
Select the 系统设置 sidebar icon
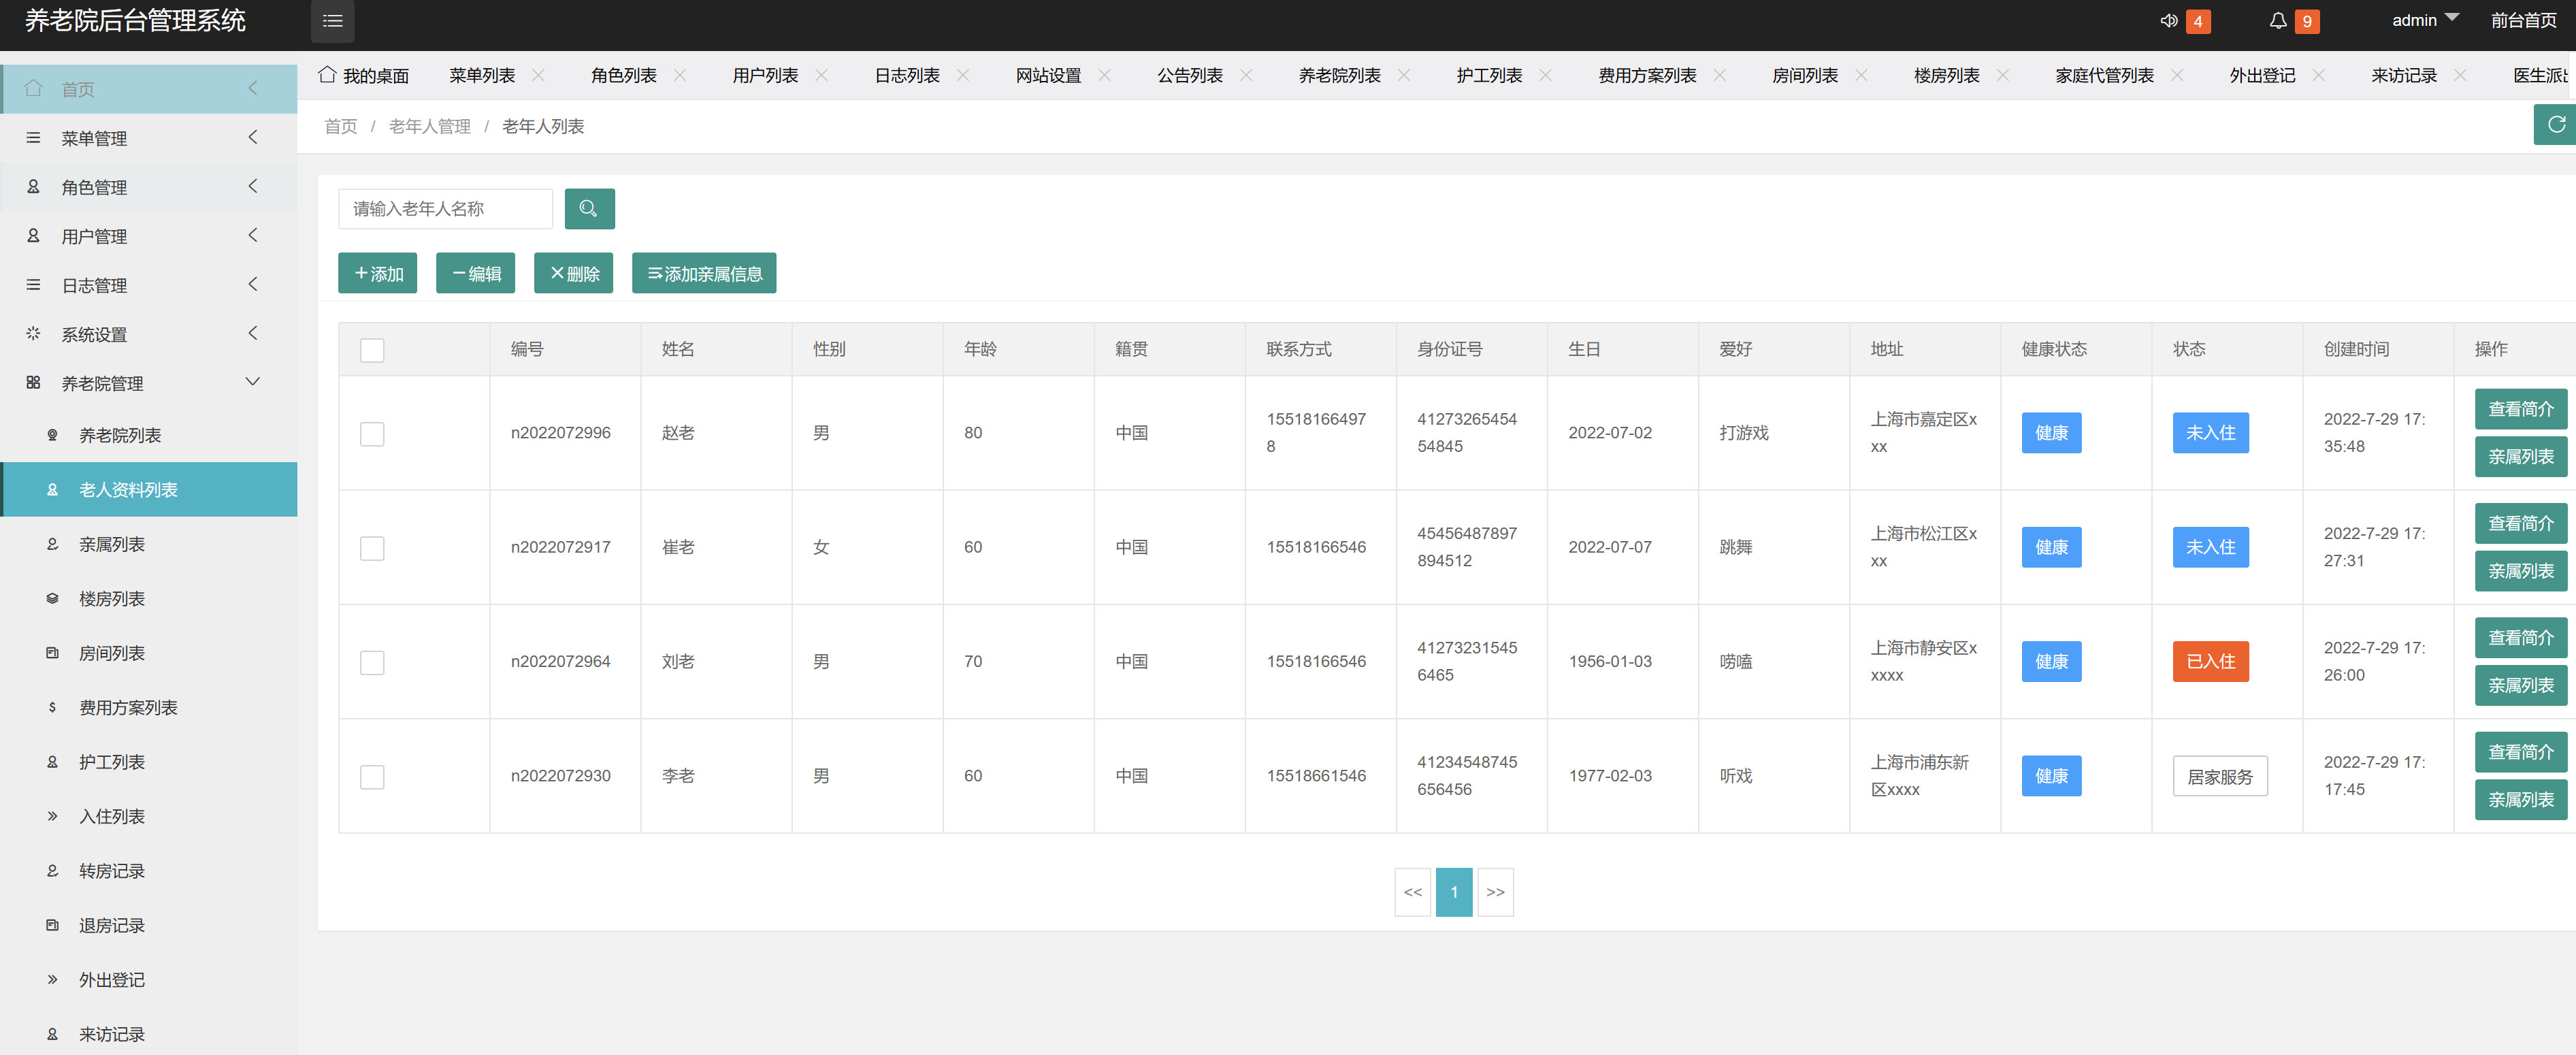[x=33, y=334]
